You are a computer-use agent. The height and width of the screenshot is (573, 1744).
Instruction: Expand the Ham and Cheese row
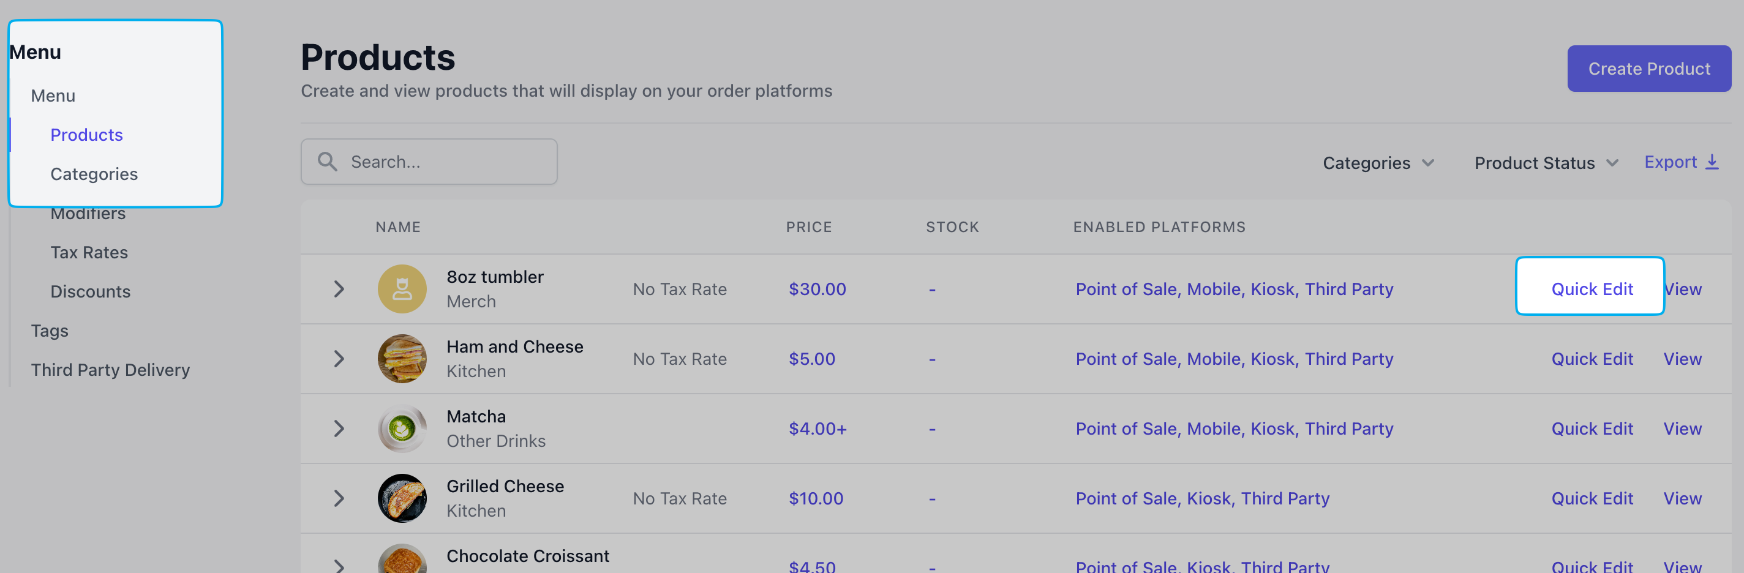(x=339, y=359)
